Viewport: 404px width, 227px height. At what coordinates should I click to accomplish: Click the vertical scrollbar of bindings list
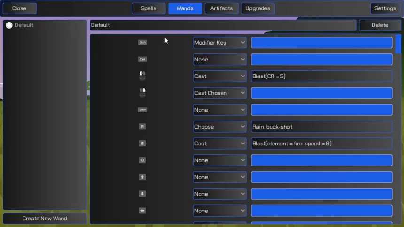(398, 129)
